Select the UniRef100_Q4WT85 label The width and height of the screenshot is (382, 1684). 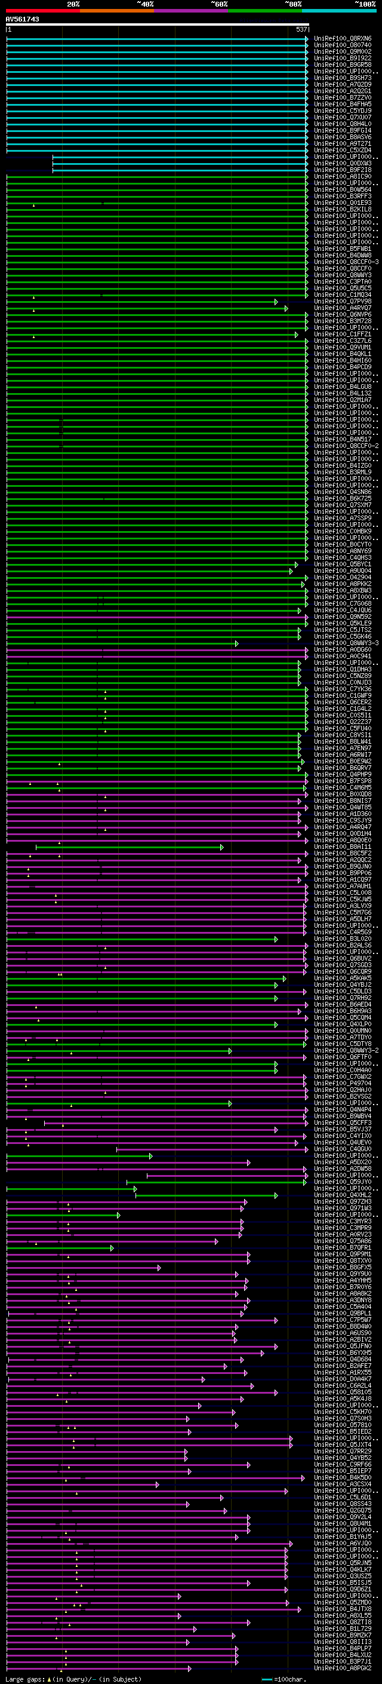coord(343,808)
